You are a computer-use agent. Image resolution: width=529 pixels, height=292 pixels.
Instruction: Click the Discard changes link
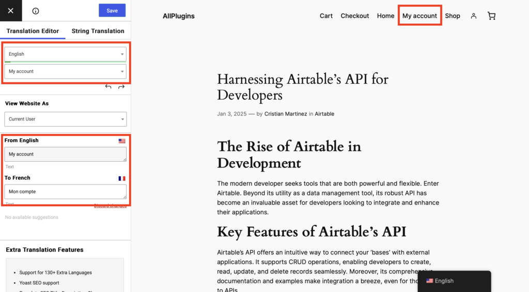[x=111, y=206]
